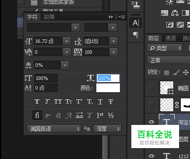190x159 pixels.
Task: Hide the 1212 text layer
Action: 151,156
